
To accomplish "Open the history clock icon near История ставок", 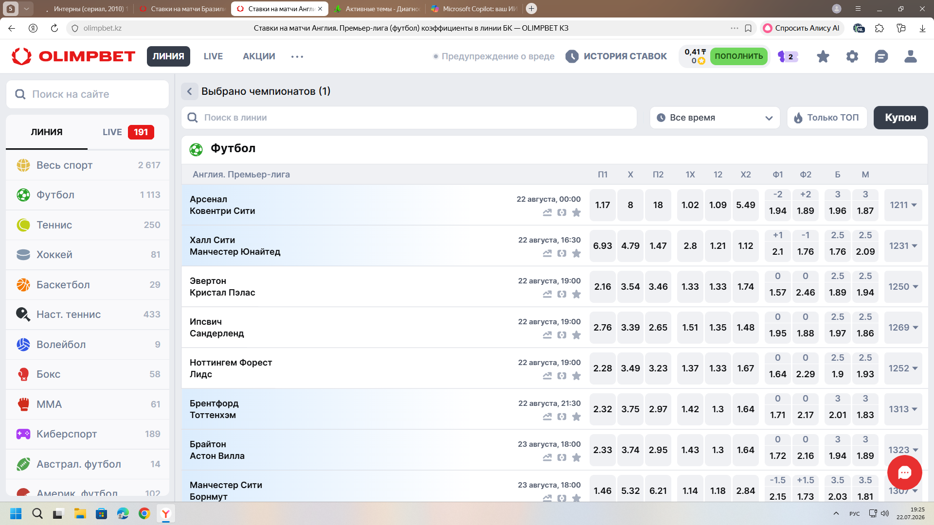I will [x=572, y=56].
